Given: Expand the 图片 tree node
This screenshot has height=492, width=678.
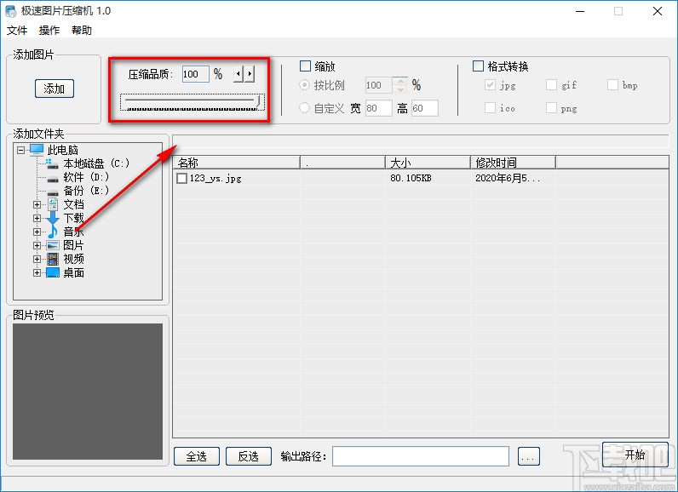Looking at the screenshot, I should 37,246.
